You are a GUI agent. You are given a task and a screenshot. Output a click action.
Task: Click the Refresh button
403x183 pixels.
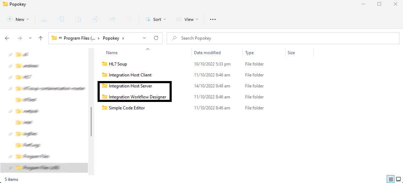click(x=156, y=38)
